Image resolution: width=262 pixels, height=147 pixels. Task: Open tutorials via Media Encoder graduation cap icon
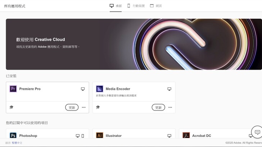point(98,107)
